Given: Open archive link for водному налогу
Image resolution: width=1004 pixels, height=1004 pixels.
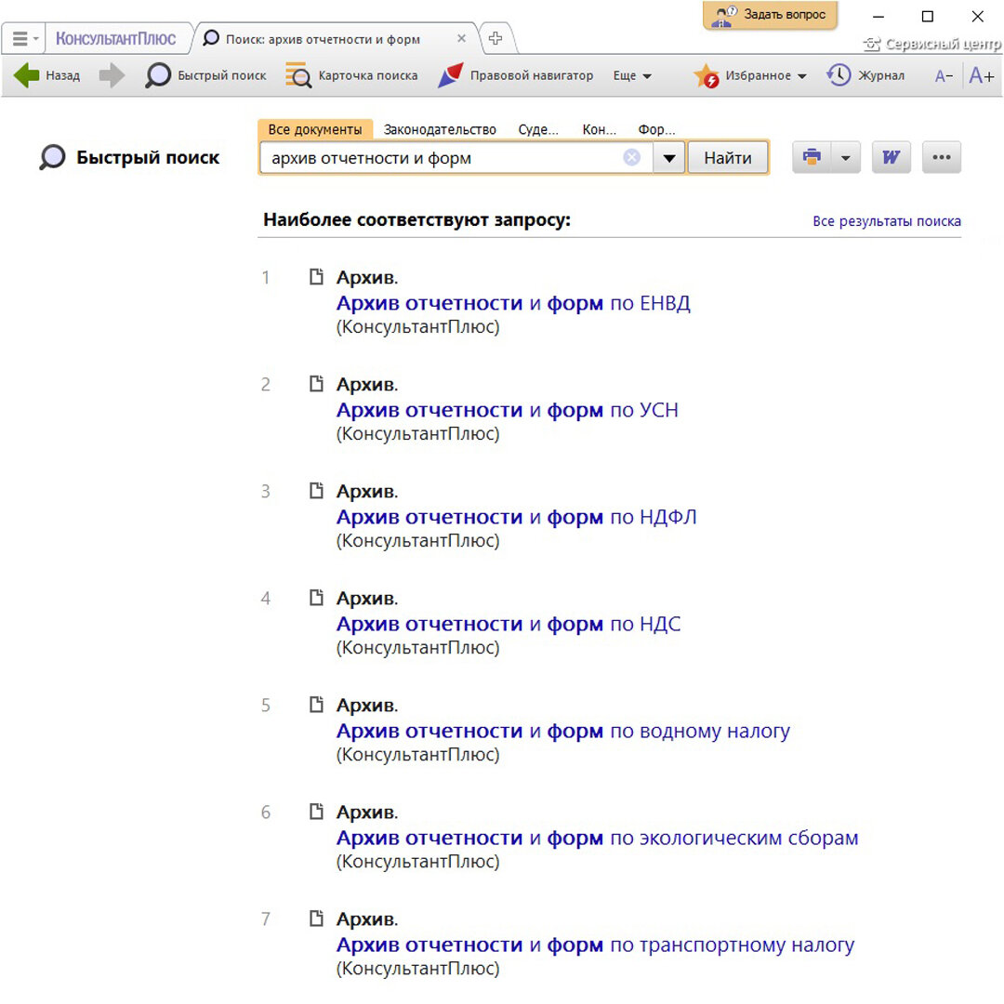Looking at the screenshot, I should point(562,731).
